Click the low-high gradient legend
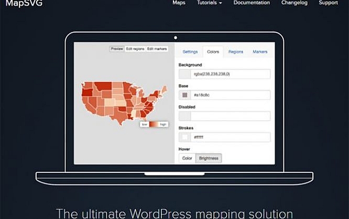Viewport: 349px width, 219px height. 154,124
